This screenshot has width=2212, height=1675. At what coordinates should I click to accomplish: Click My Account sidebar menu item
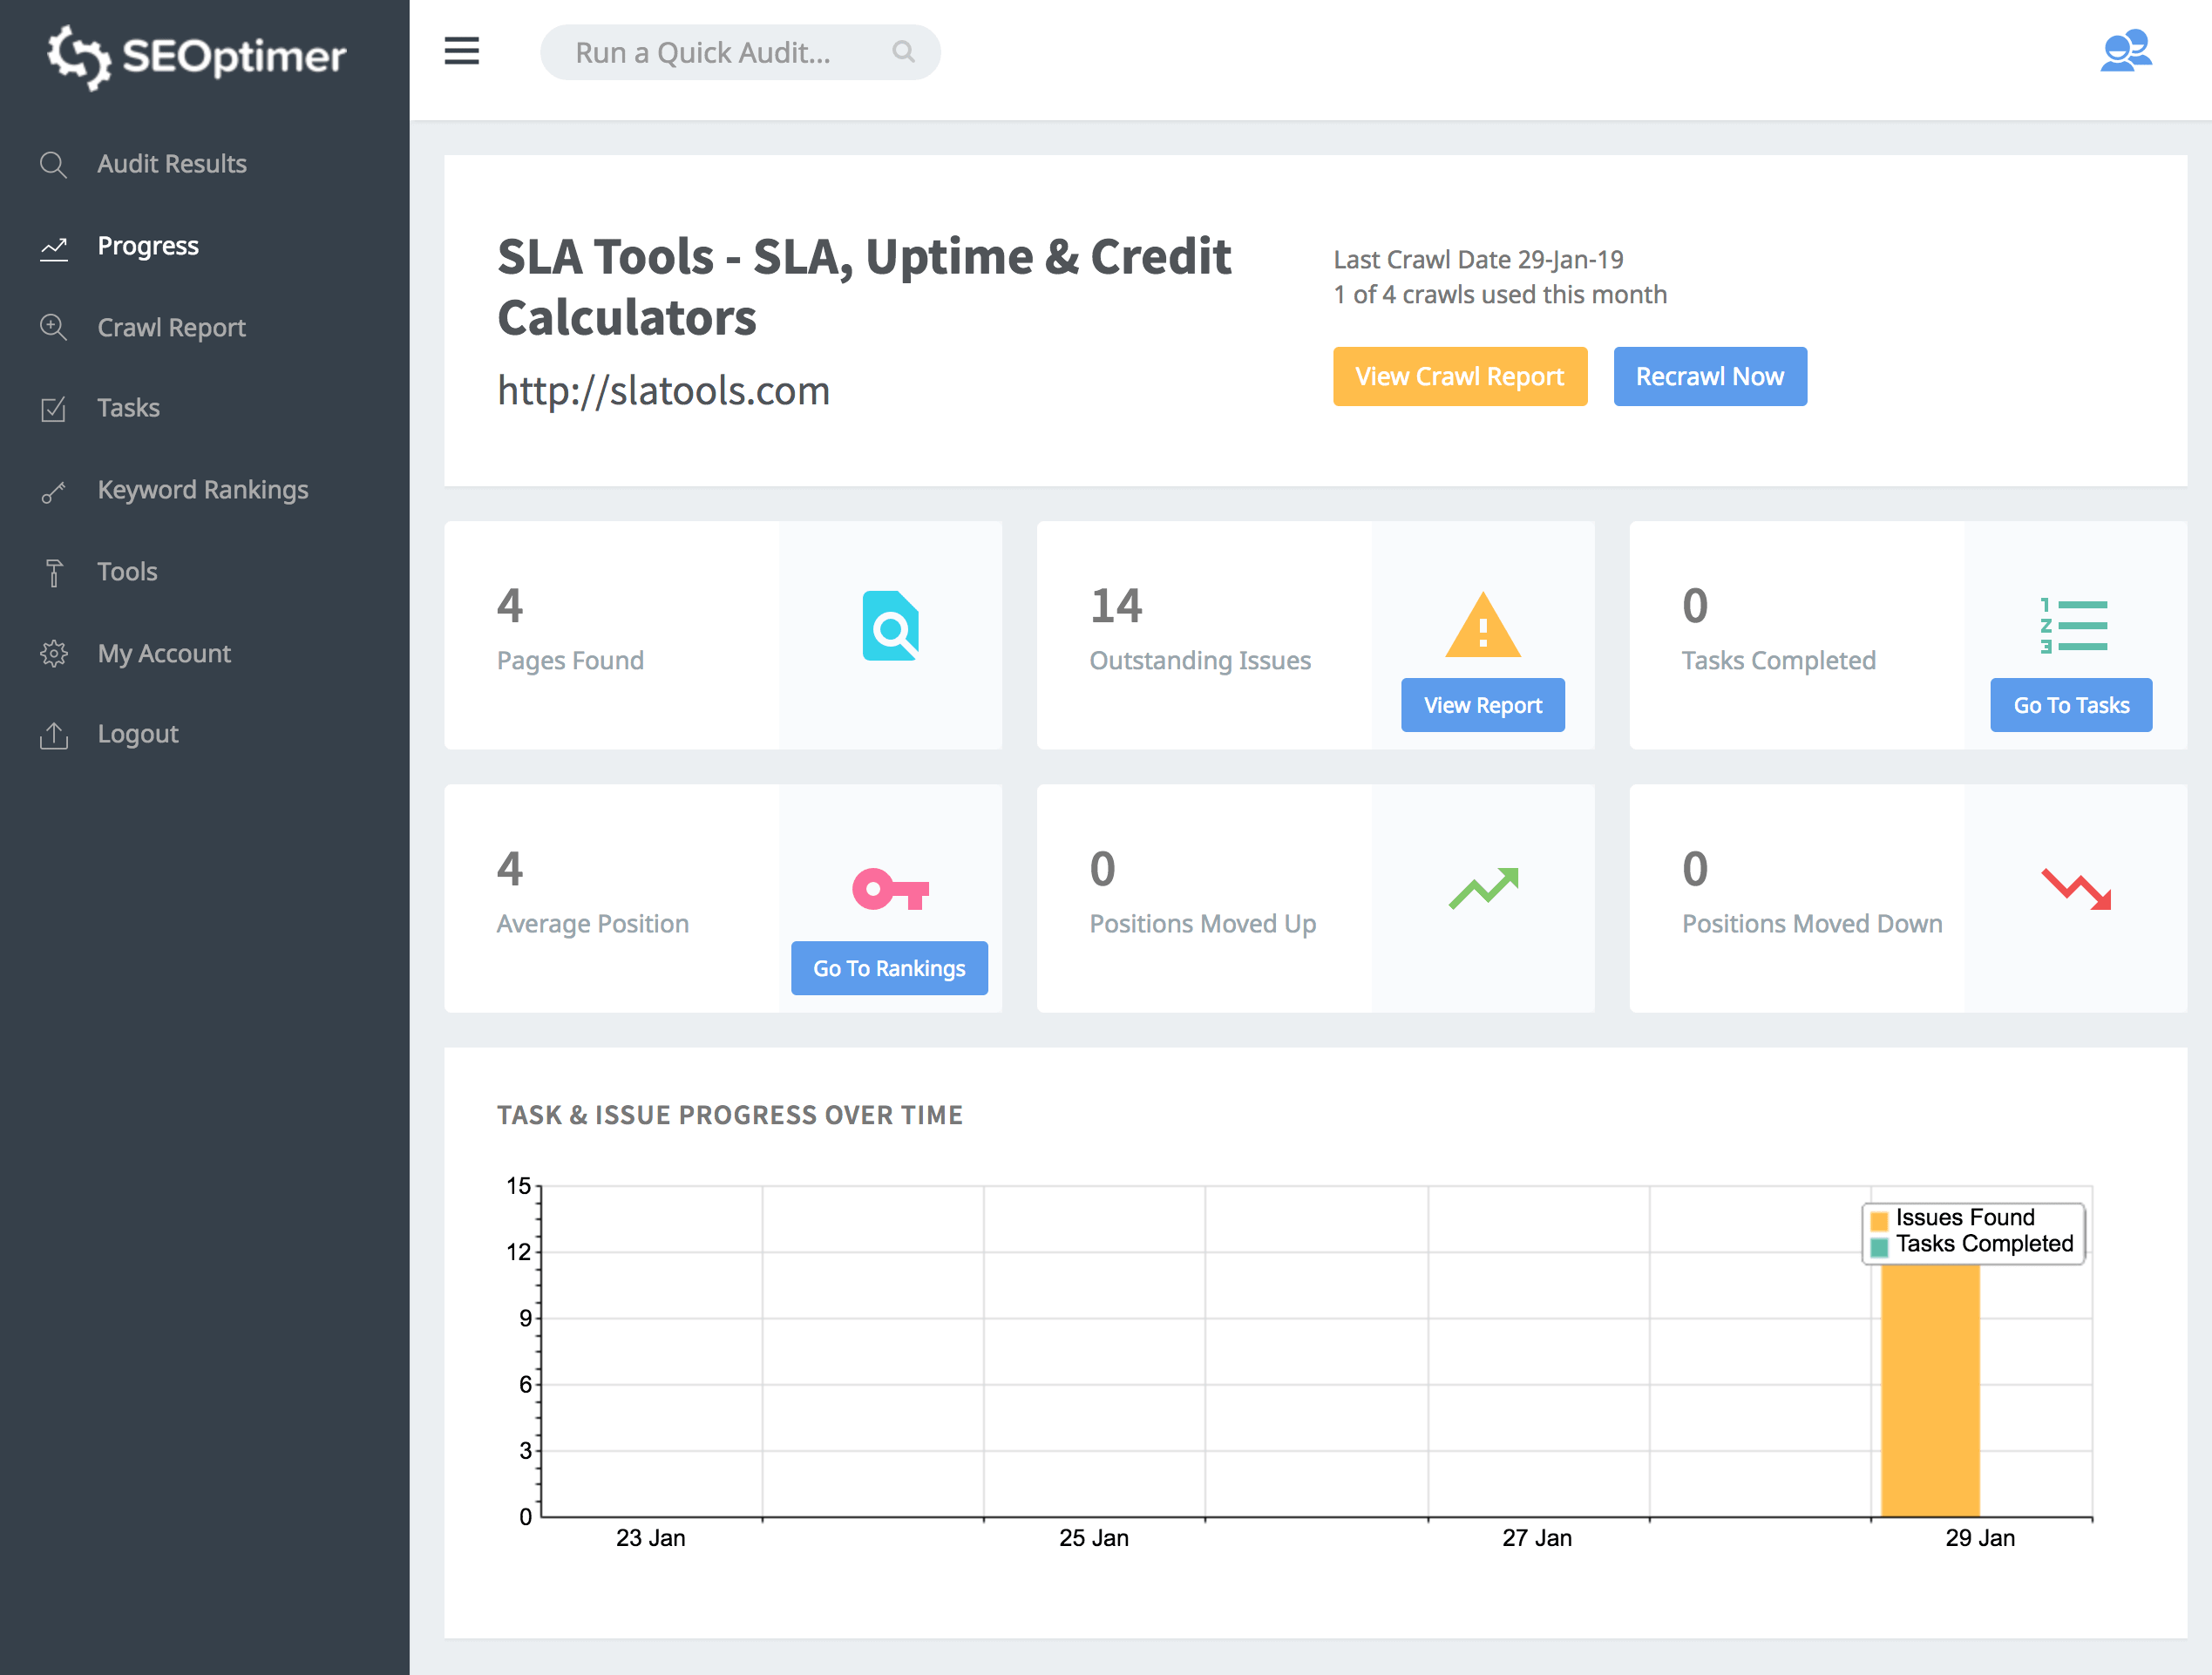point(166,653)
